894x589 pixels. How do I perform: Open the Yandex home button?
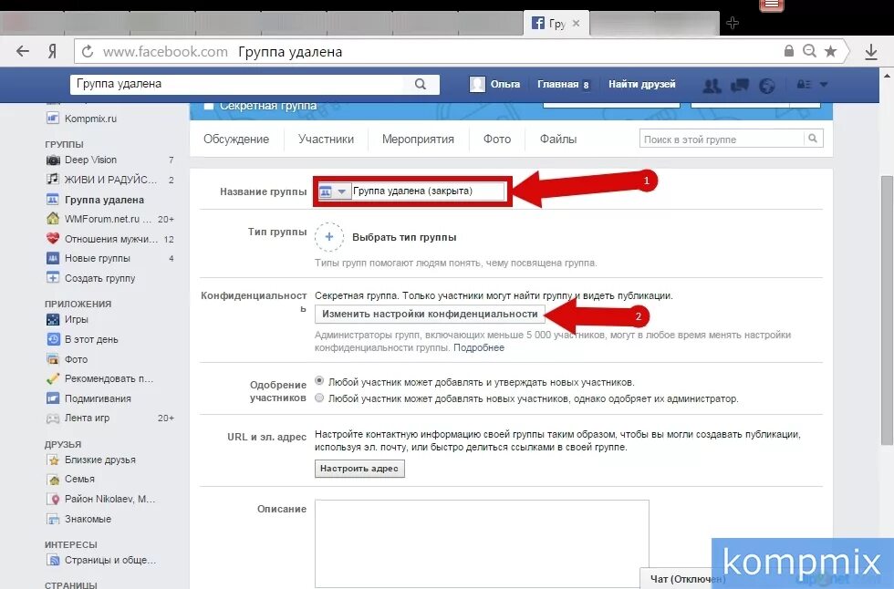coord(52,51)
